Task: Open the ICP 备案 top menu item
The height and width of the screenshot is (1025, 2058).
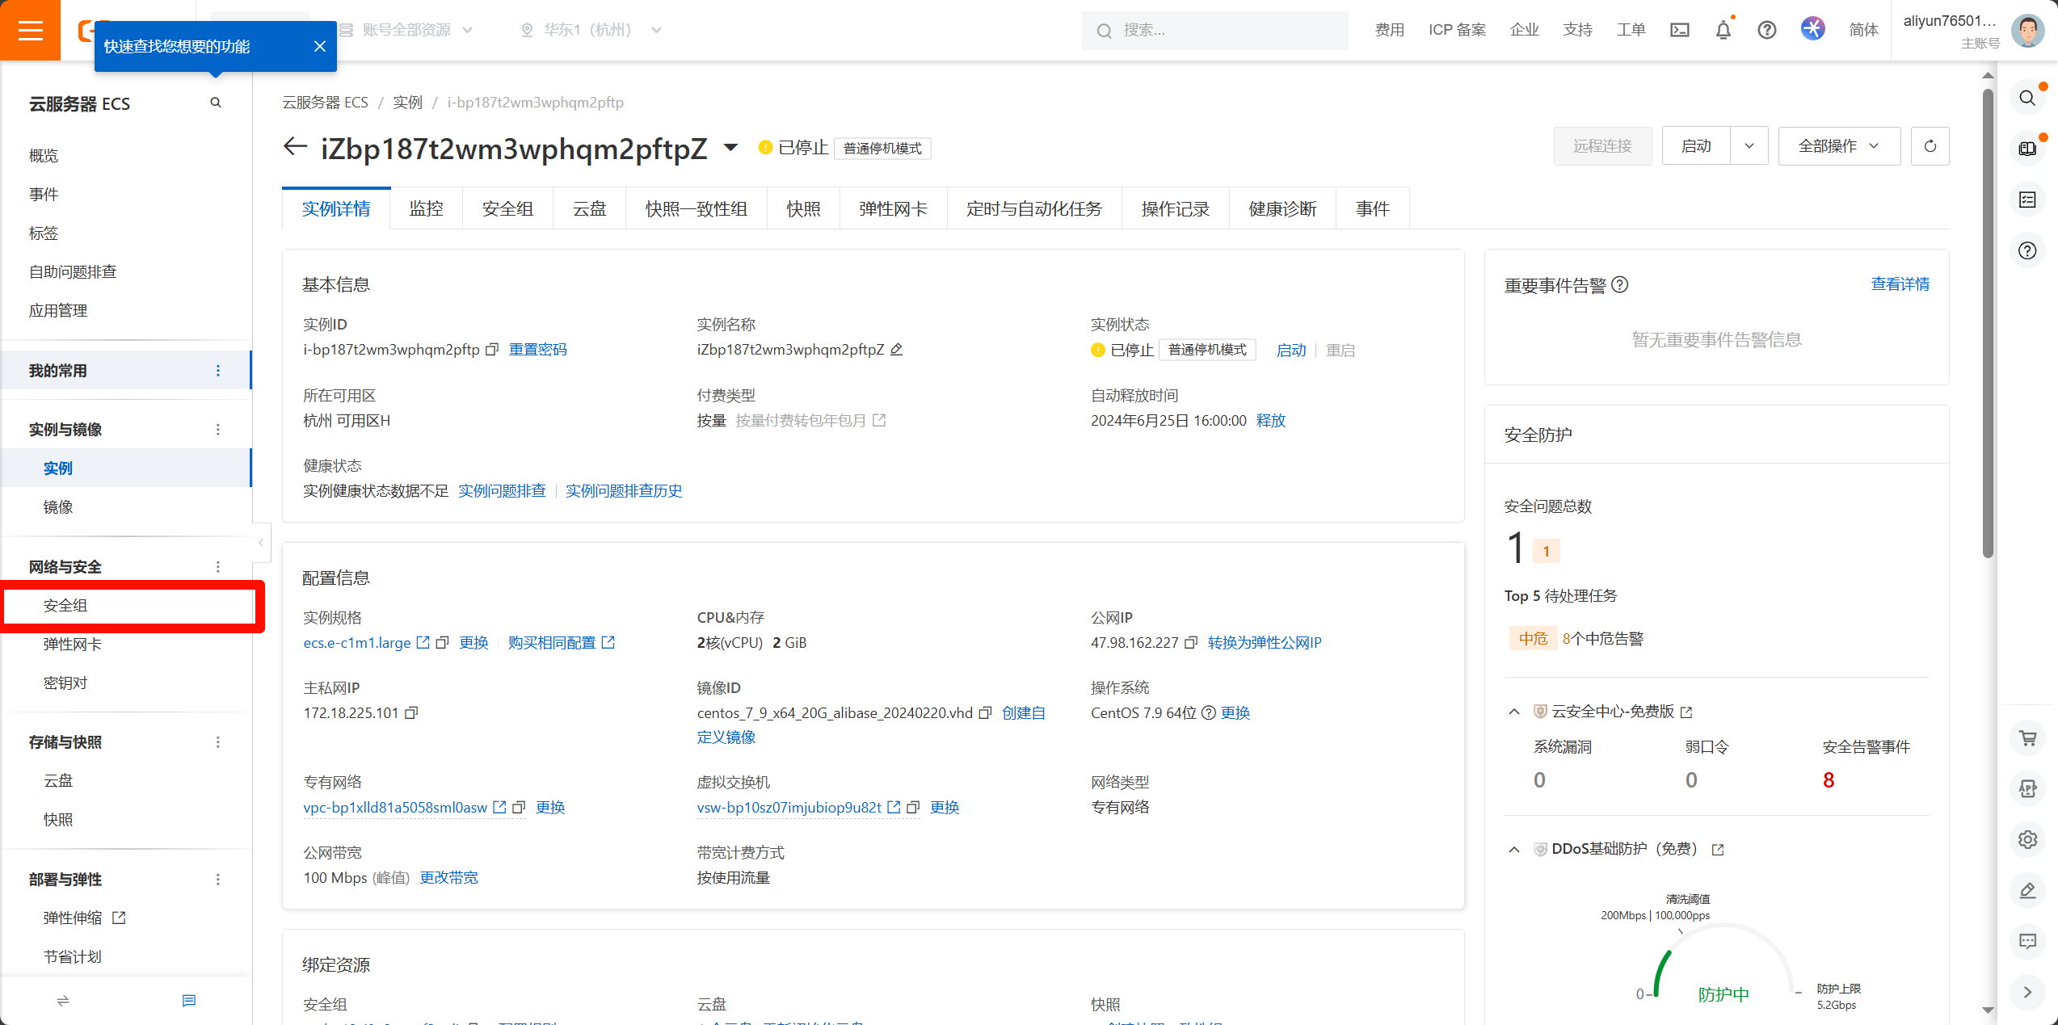Action: coord(1457,30)
